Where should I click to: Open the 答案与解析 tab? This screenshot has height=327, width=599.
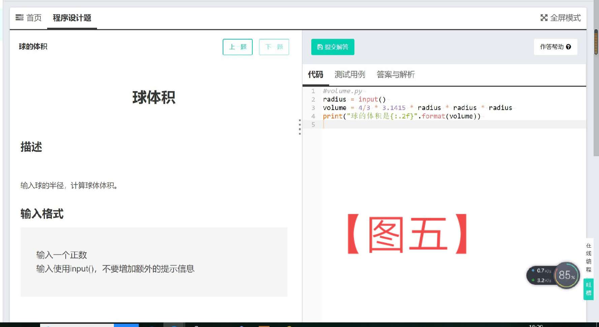[396, 75]
